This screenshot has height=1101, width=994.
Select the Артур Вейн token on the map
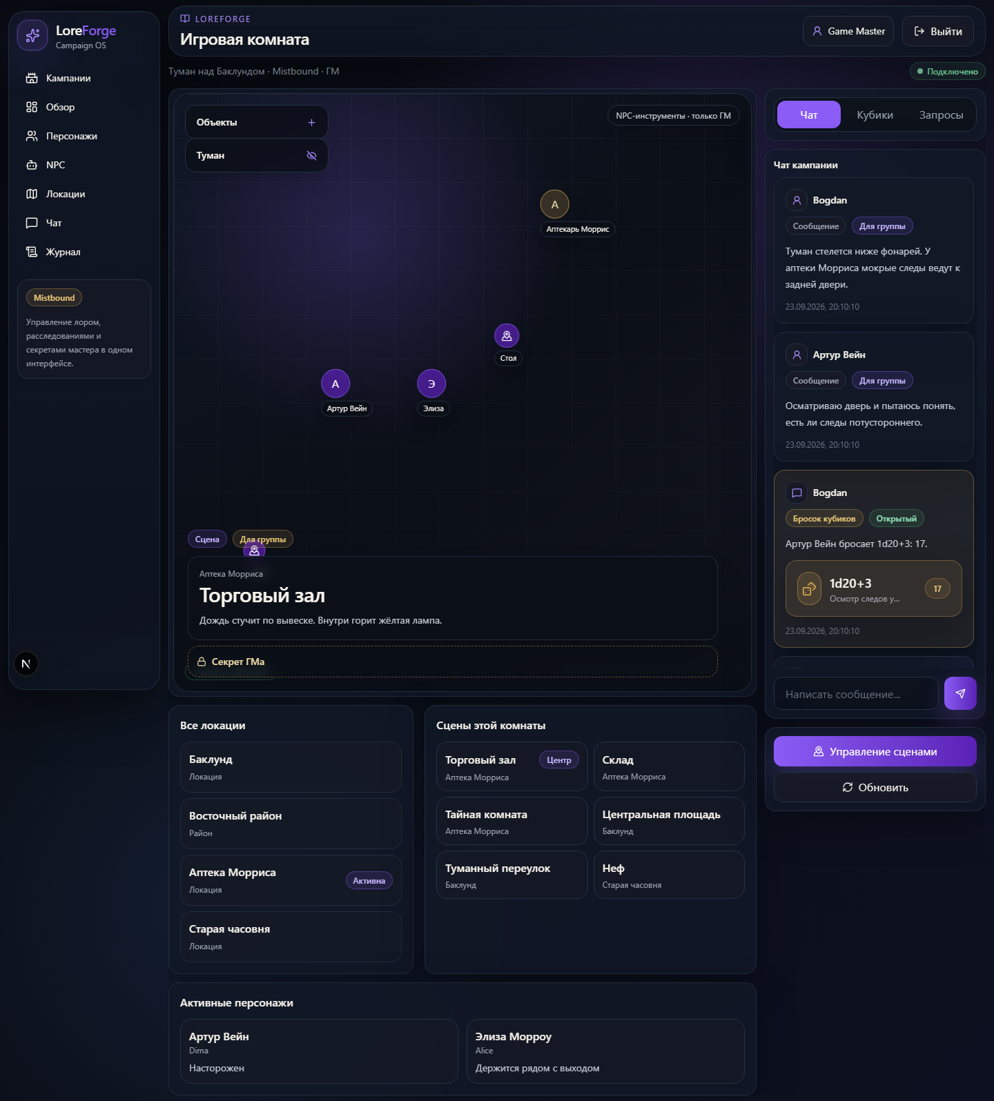(x=335, y=384)
